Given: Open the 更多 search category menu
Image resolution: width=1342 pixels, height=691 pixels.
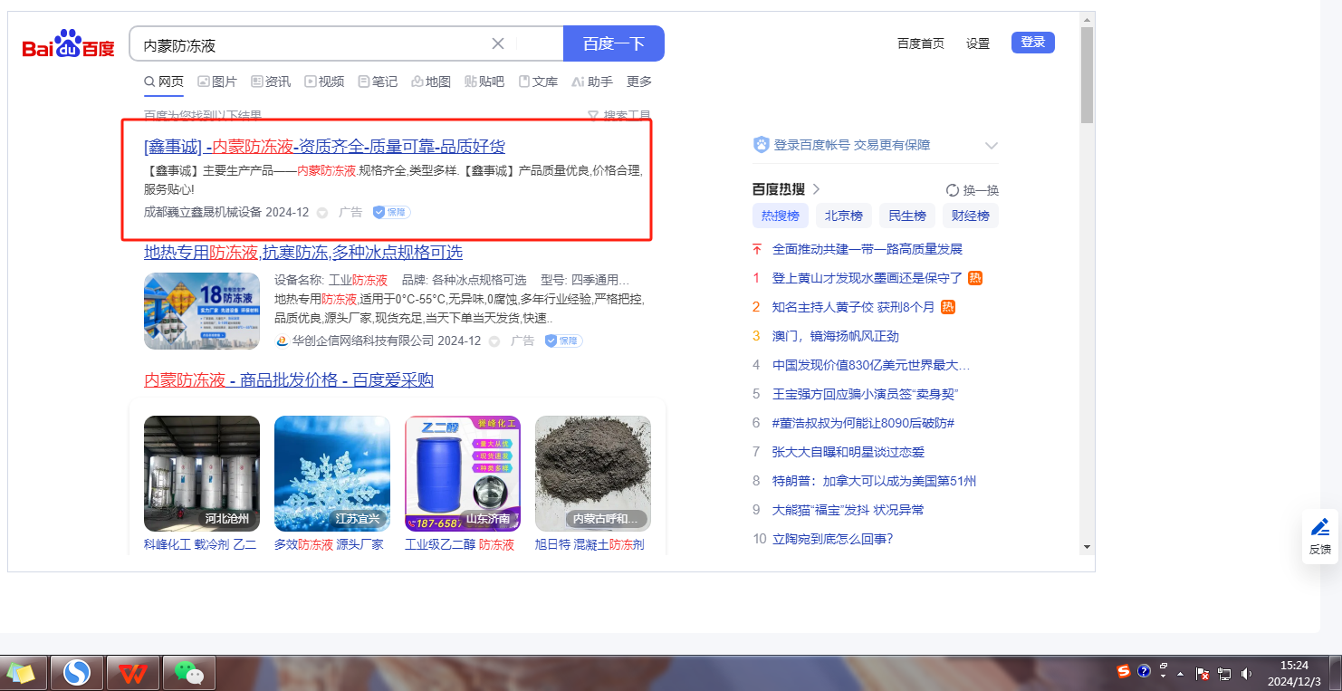Looking at the screenshot, I should [x=639, y=82].
